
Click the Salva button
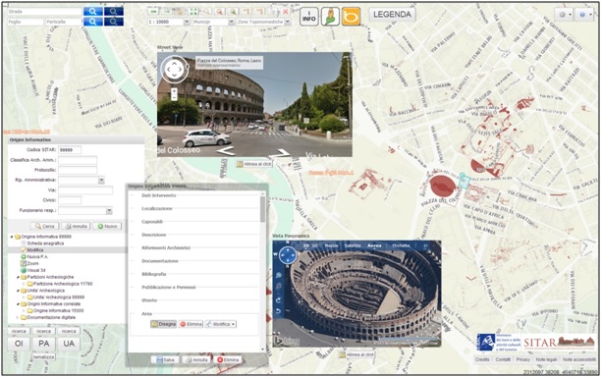point(165,359)
